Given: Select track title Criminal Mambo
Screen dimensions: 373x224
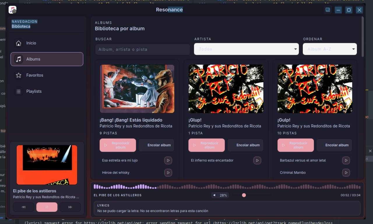Looking at the screenshot, I should (x=293, y=173).
